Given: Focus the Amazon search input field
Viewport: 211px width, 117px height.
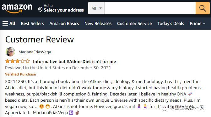Looking at the screenshot, I should 150,8.
